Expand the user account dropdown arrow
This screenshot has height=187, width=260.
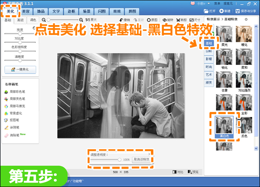pyautogui.click(x=208, y=3)
